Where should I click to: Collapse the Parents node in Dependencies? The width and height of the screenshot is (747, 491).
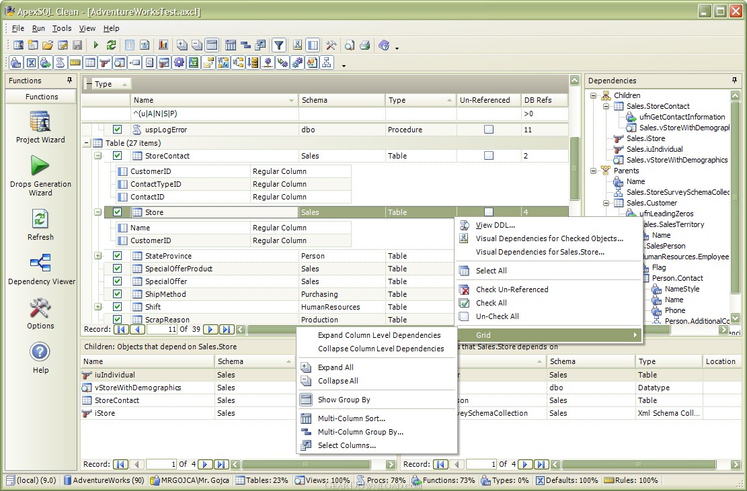click(593, 171)
